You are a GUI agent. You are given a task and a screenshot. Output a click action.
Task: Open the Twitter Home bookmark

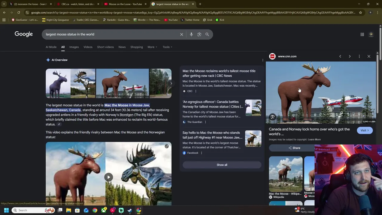[190, 20]
